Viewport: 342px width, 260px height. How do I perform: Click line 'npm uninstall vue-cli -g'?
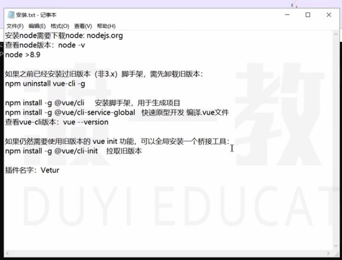[x=45, y=83]
